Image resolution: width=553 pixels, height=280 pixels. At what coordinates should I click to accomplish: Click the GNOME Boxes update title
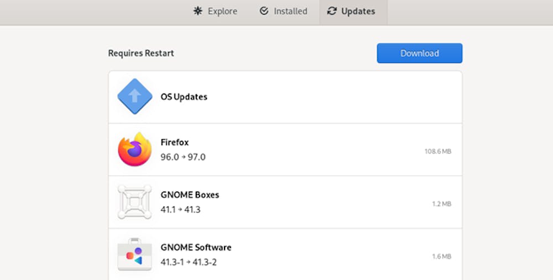click(x=190, y=195)
